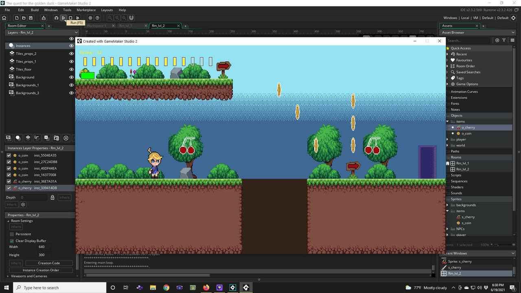Create new instance layer icon
Screen dimensions: 521x293
(18, 138)
